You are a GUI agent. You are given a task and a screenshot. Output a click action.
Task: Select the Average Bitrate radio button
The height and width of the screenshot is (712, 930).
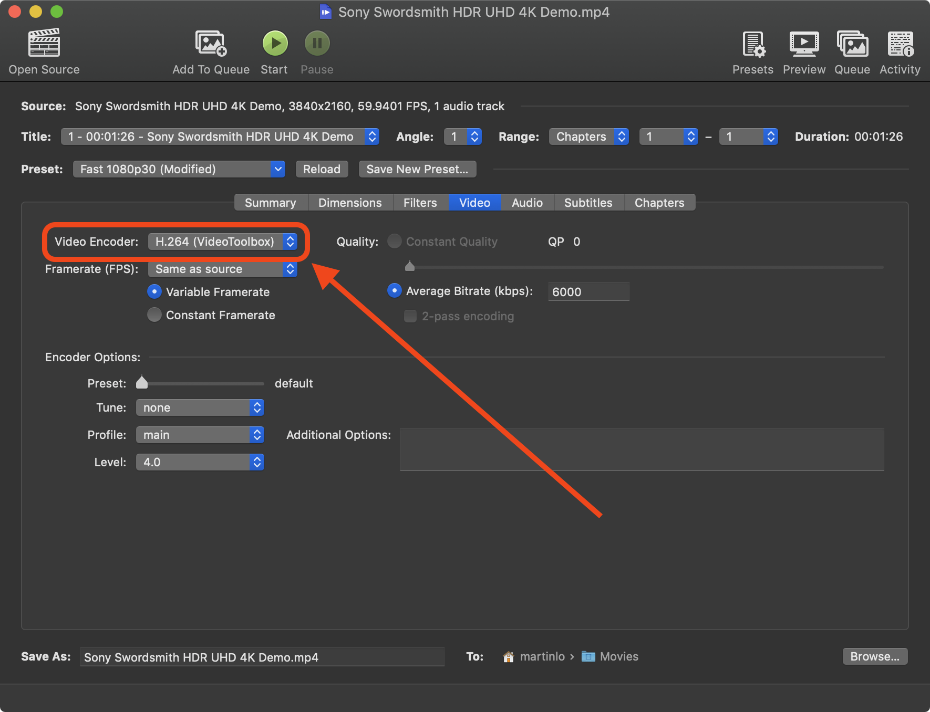tap(394, 290)
